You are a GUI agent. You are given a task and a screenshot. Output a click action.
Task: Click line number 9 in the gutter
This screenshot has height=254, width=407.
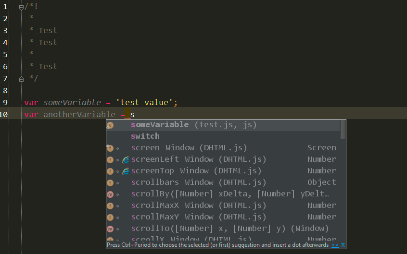point(5,103)
